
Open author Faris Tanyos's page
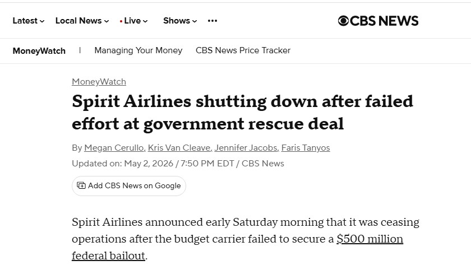[x=306, y=148]
